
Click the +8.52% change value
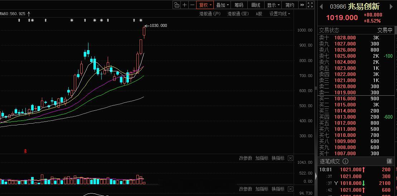[x=372, y=21]
